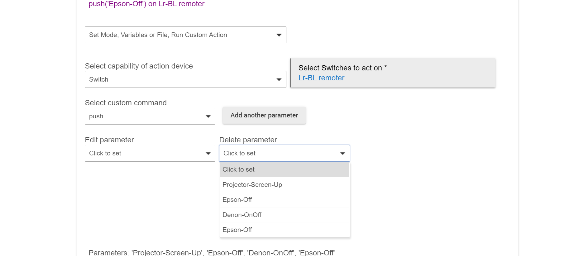Click the Select custom command label
The image size is (565, 256).
pyautogui.click(x=126, y=103)
